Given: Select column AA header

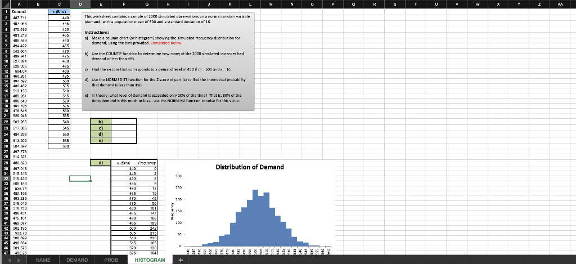Looking at the screenshot, I should click(560, 5).
